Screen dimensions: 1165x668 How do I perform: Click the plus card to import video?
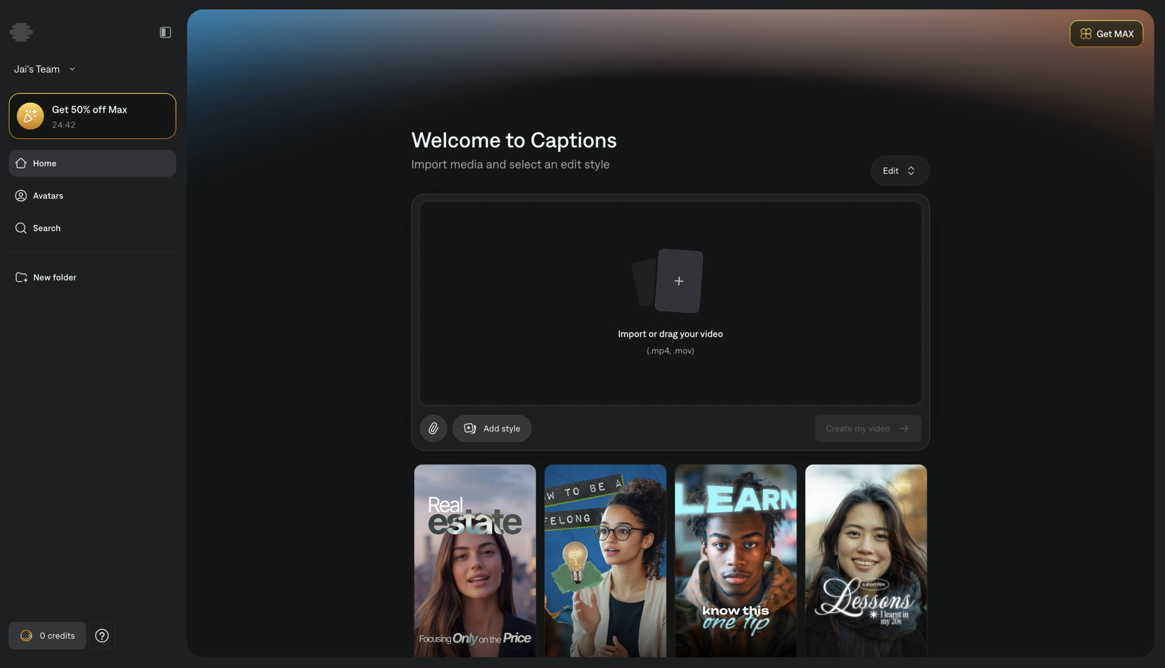tap(679, 281)
